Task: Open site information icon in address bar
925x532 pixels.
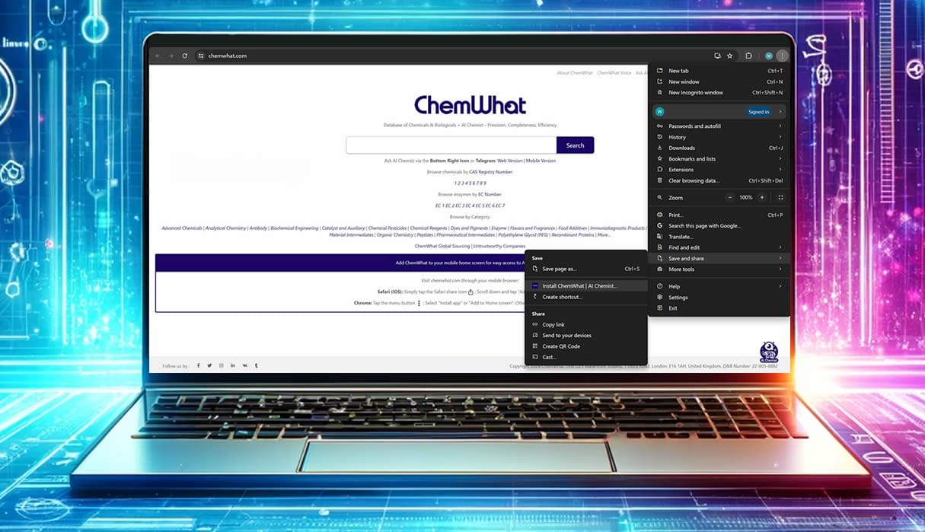Action: [x=201, y=56]
